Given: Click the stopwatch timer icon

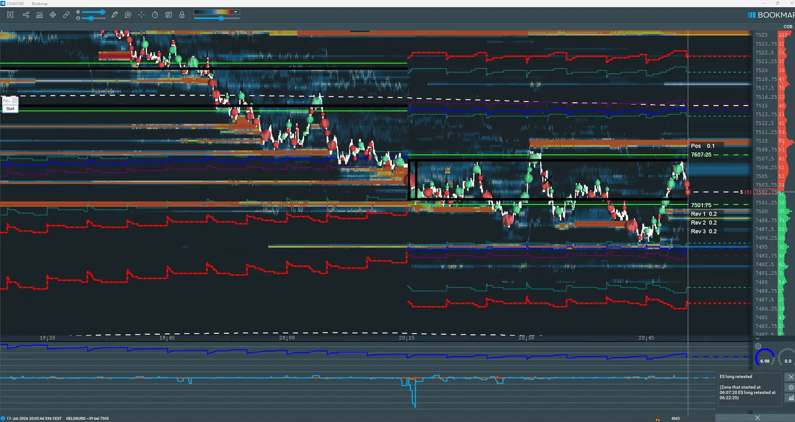Looking at the screenshot, I should tap(155, 15).
